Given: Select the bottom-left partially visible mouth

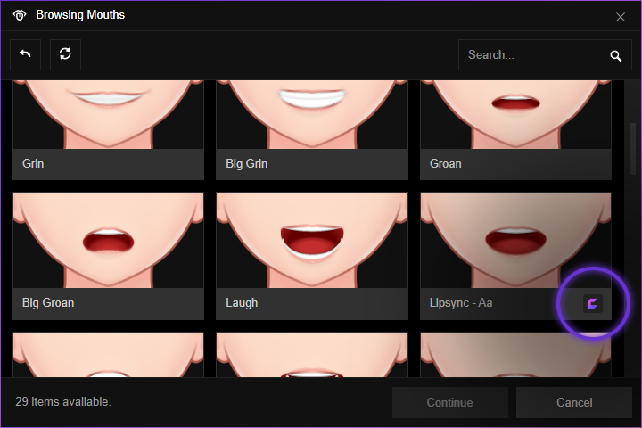Looking at the screenshot, I should (108, 355).
